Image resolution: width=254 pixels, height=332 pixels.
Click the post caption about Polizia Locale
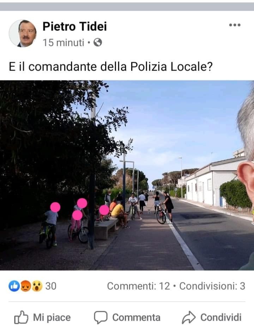point(110,66)
